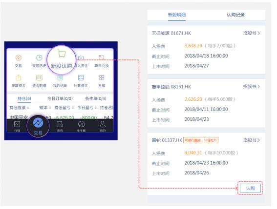Open 招股书 link for 天保能源 01671.HK

pos(252,33)
